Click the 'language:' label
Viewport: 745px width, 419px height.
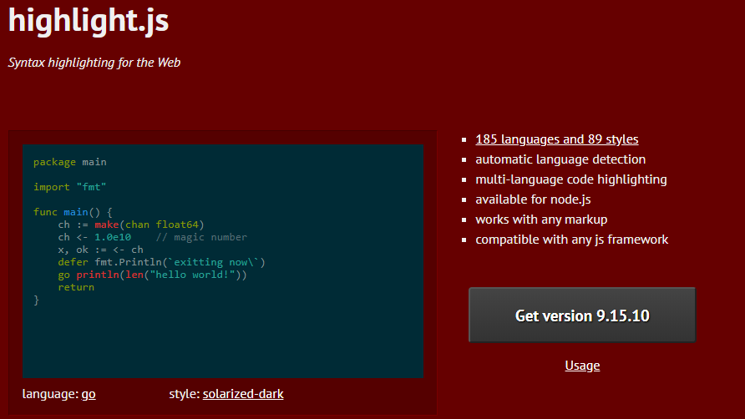point(50,394)
